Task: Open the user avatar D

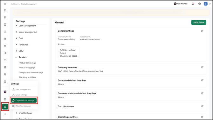Action: point(205,4)
